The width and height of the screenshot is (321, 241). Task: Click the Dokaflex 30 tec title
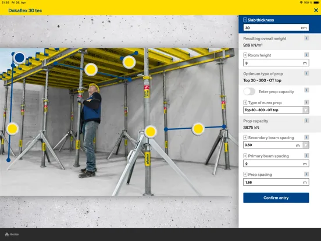[25, 10]
